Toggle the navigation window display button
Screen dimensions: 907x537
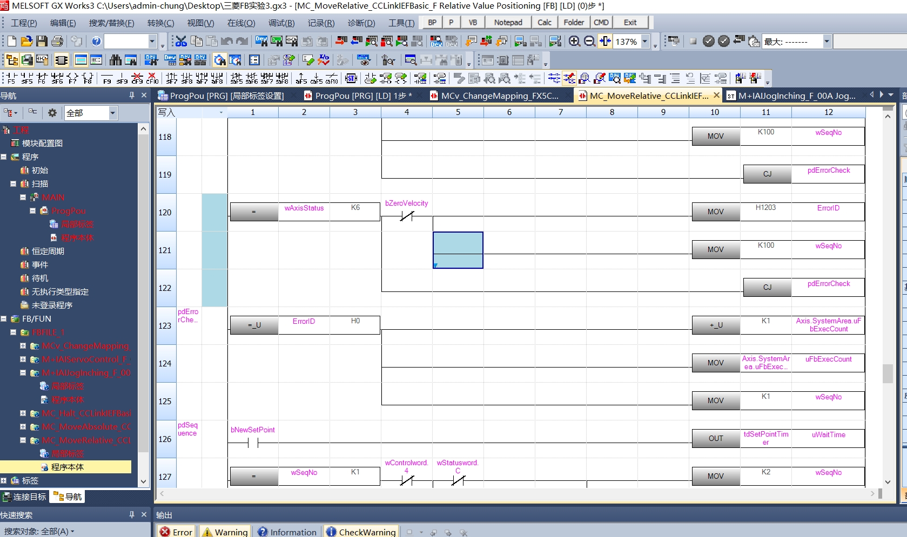click(12, 60)
